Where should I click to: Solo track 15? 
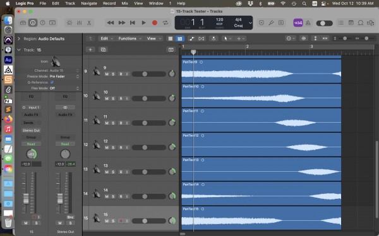113,221
